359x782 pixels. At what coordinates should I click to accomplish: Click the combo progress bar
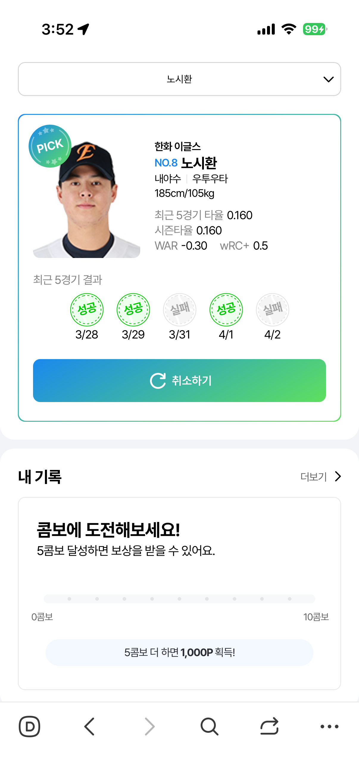179,599
